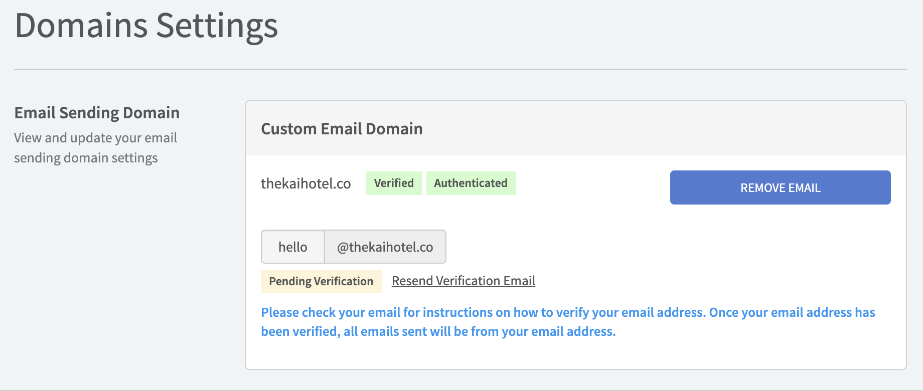Click the Email Sending Domain section heading
This screenshot has width=923, height=391.
click(x=97, y=113)
